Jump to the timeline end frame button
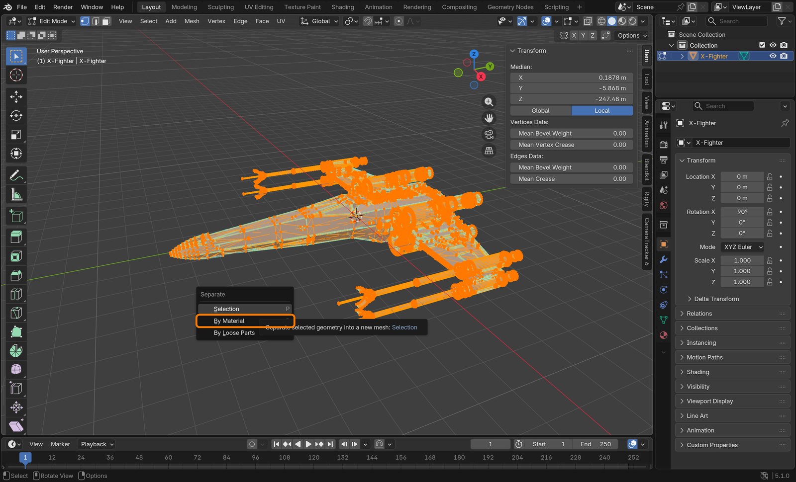Image resolution: width=796 pixels, height=482 pixels. (x=330, y=444)
